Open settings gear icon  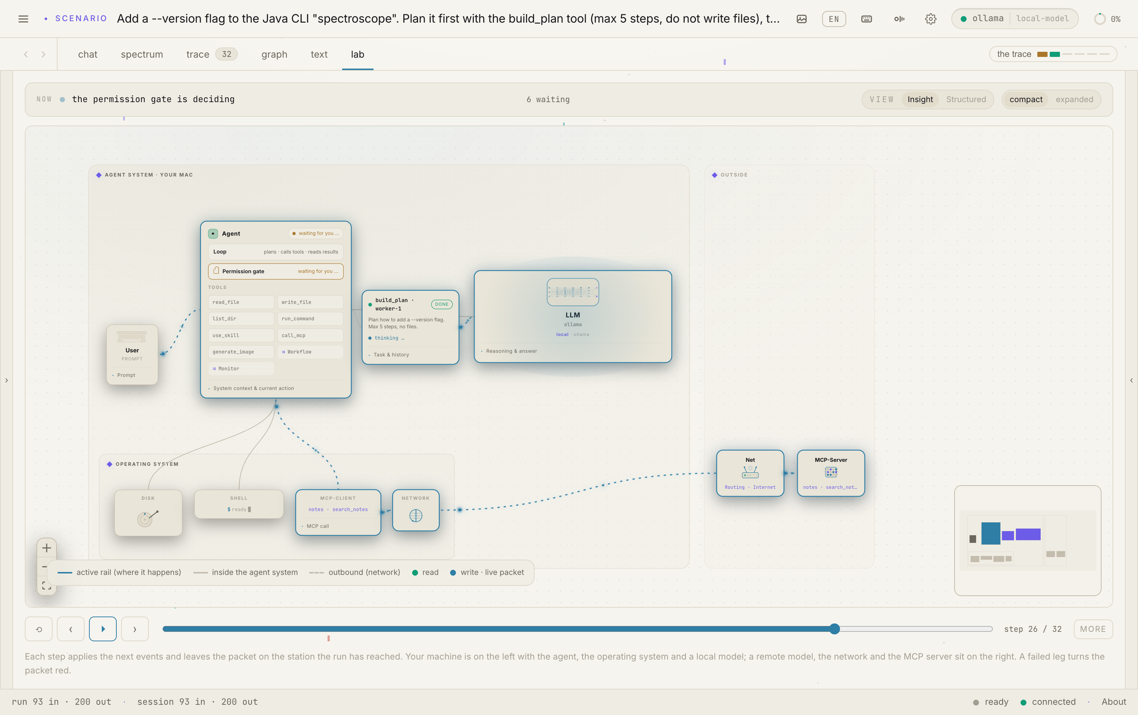coord(930,19)
